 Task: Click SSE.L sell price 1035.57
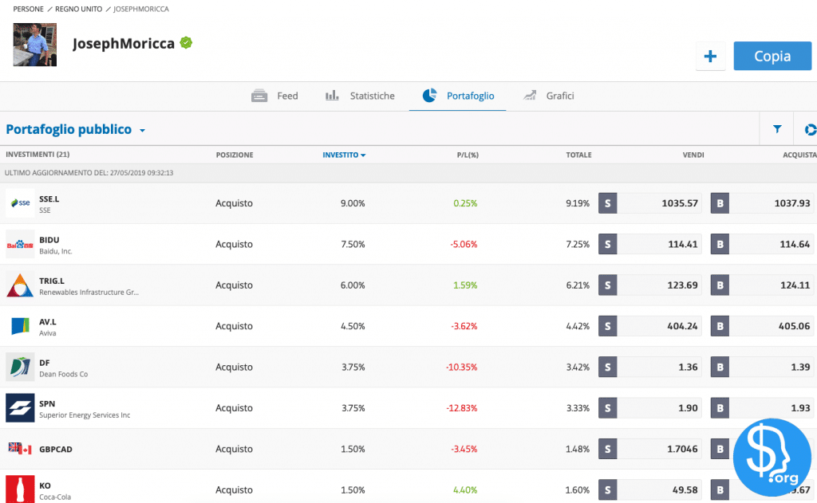(x=680, y=203)
